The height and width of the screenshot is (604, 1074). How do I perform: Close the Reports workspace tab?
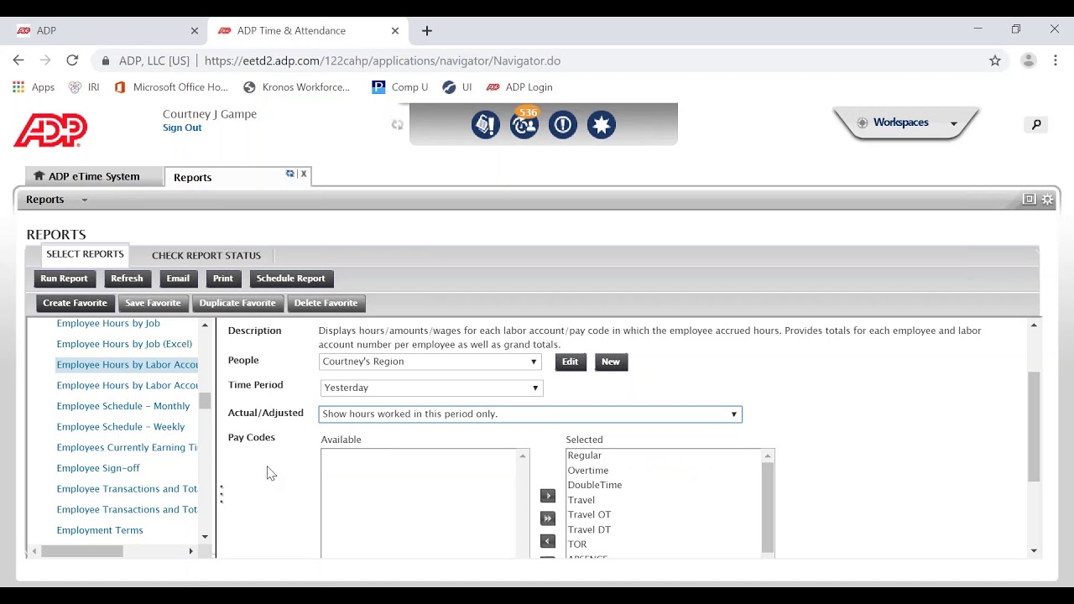point(304,174)
